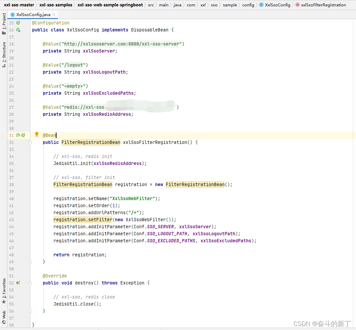Click line number 38 in the gutter
Image resolution: width=356 pixels, height=330 pixels.
pyautogui.click(x=11, y=184)
